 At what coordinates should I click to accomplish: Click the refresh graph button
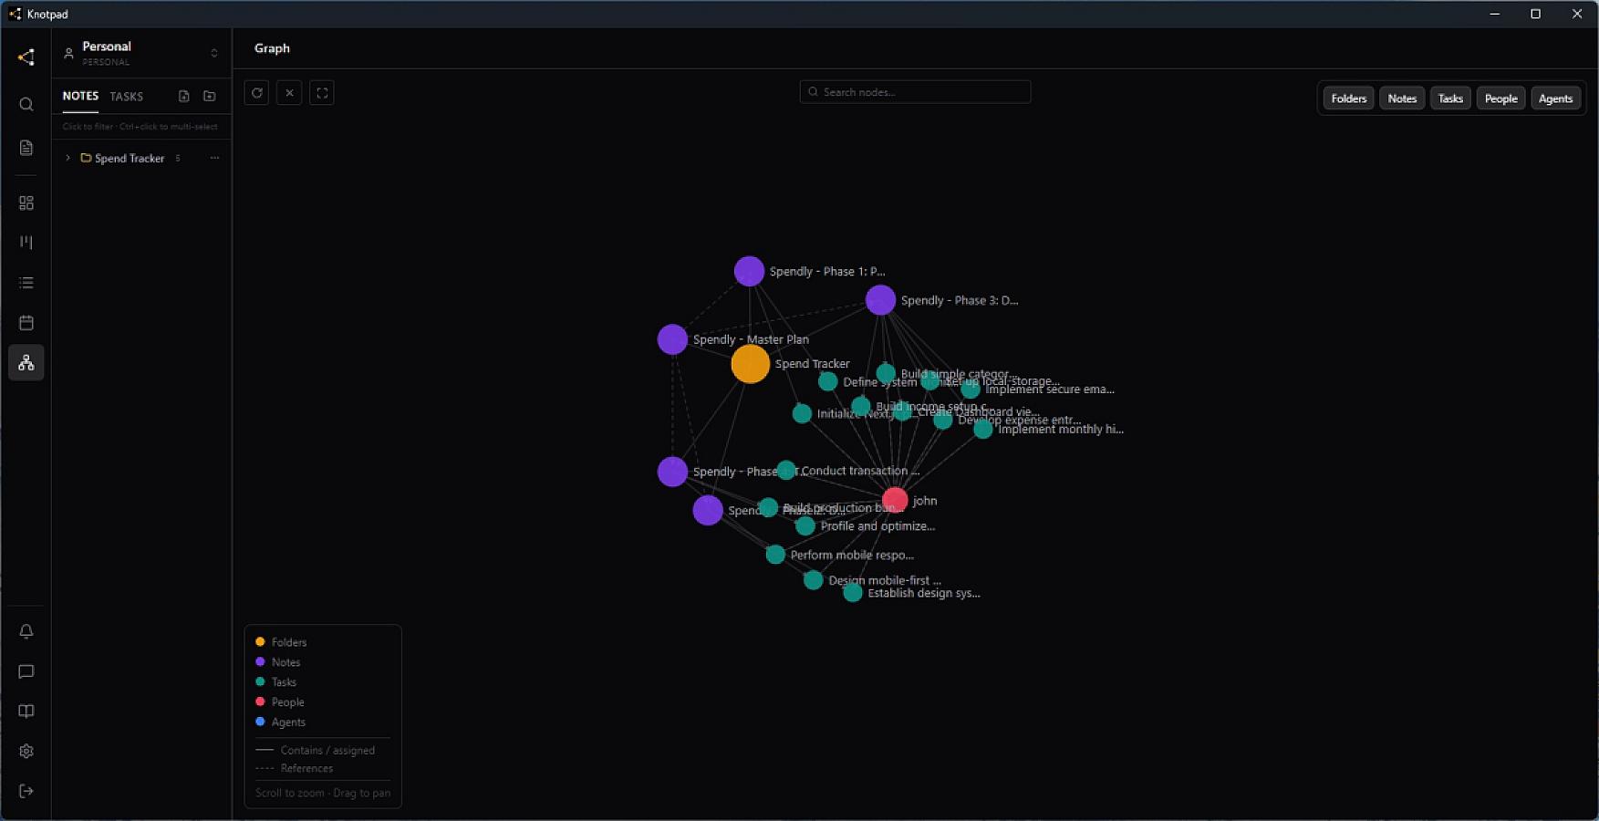257,93
